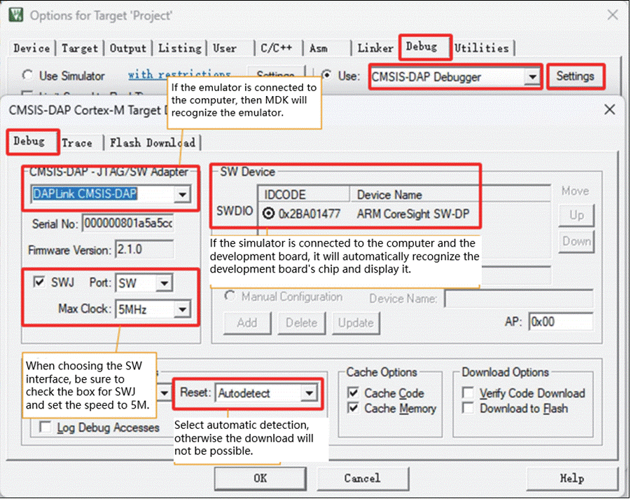This screenshot has width=631, height=499.
Task: Select the 0x2BA01477 IDCODE radio button
Action: tap(268, 214)
